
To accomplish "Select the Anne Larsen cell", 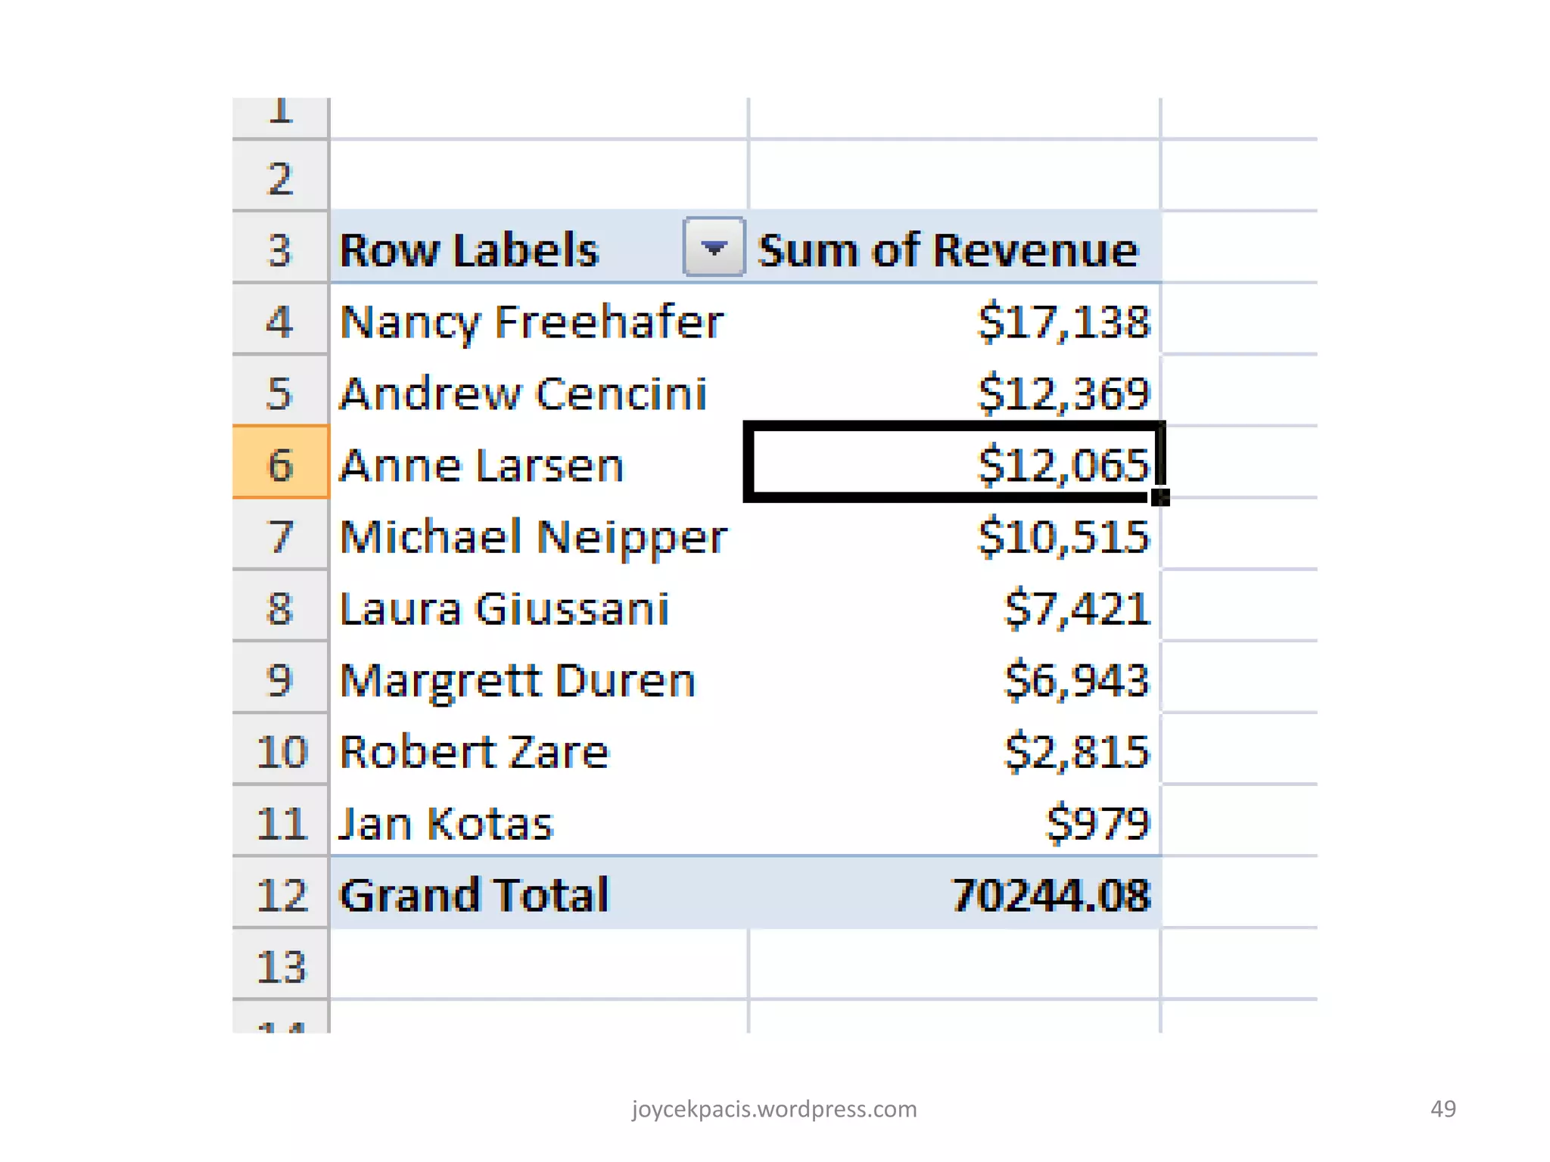I will [482, 464].
